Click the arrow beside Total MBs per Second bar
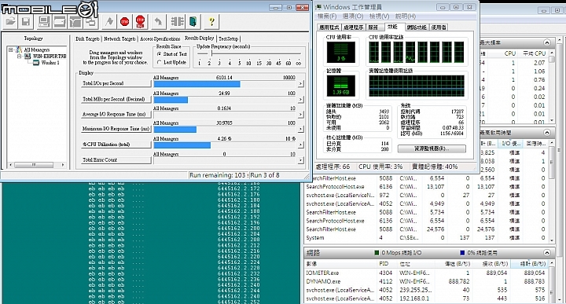 300,99
